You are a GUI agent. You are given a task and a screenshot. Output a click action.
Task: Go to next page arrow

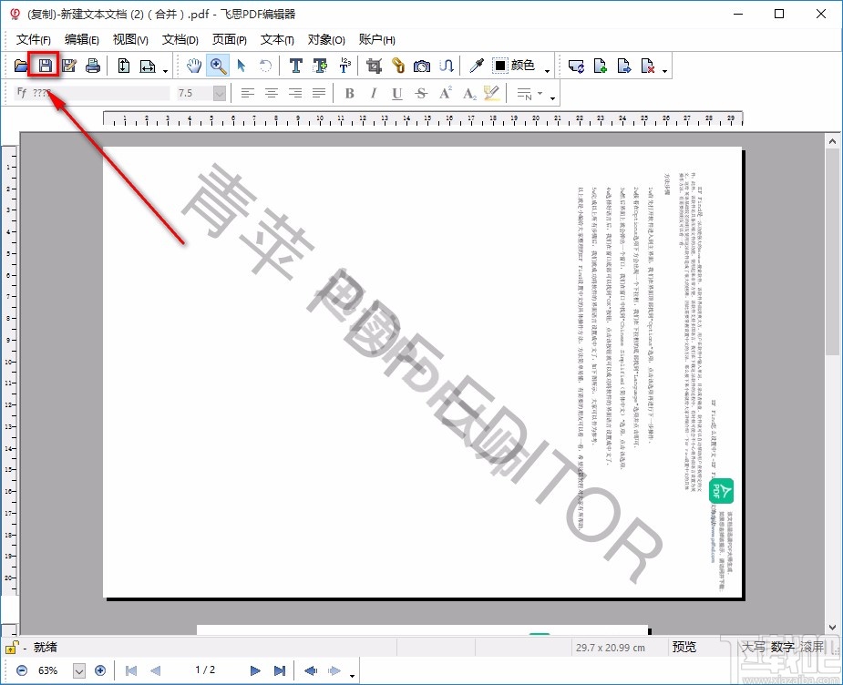pyautogui.click(x=255, y=670)
